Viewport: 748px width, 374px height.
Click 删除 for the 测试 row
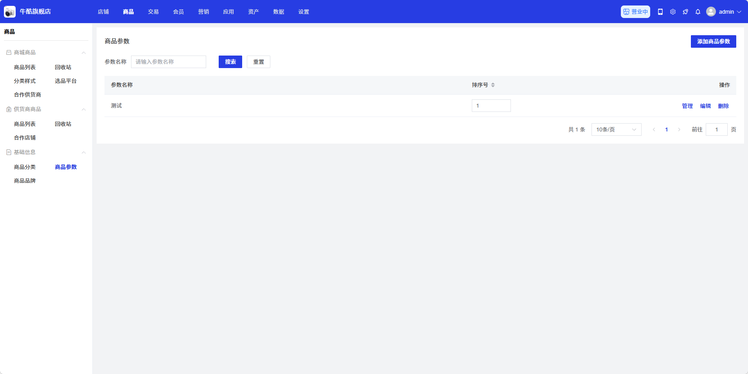tap(723, 106)
